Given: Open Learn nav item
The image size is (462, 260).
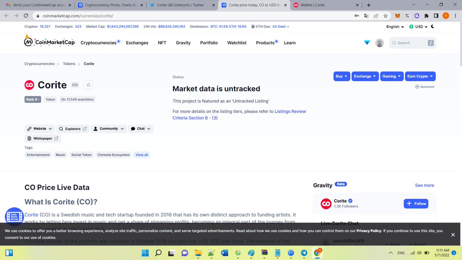Looking at the screenshot, I should 290,43.
